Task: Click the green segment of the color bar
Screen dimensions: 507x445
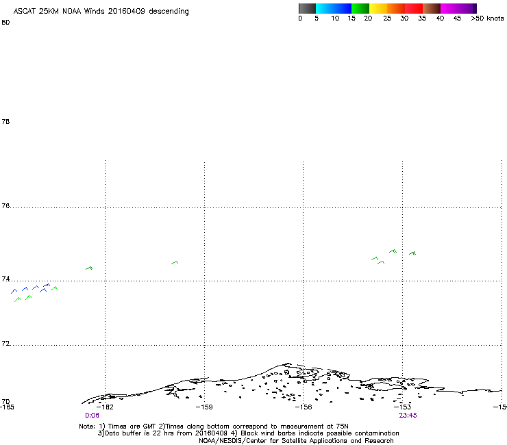Action: click(360, 8)
